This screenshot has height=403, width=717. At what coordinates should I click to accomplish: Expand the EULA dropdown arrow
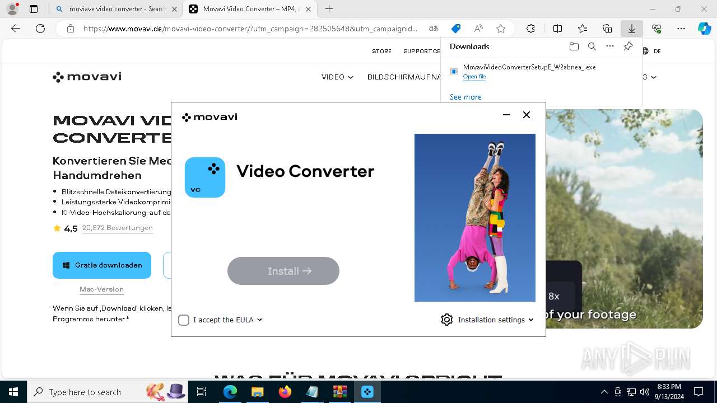tap(260, 320)
